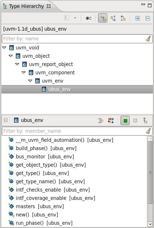Clear the name filter with broom icon
Viewport: 154px width, 228px height.
(148, 39)
